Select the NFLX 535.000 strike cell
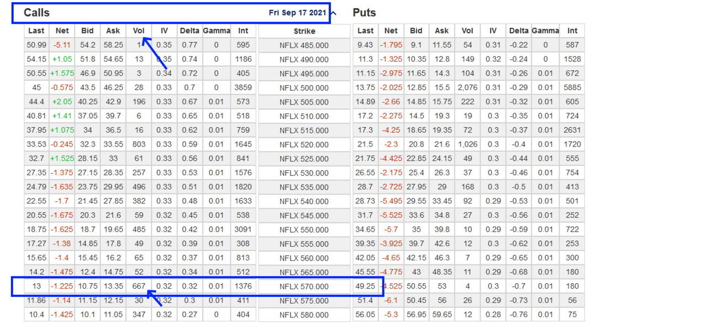The height and width of the screenshot is (334, 706). tap(304, 187)
